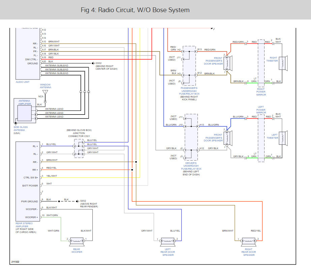Click the 'G502' ground label

tap(99, 63)
